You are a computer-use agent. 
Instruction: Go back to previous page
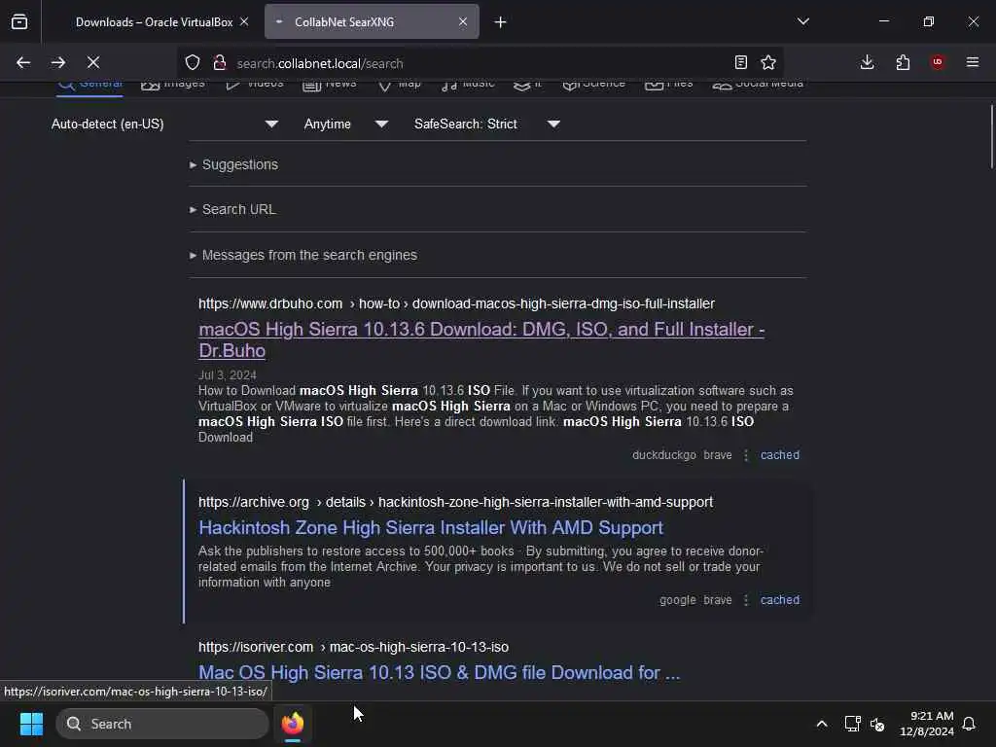click(x=23, y=62)
